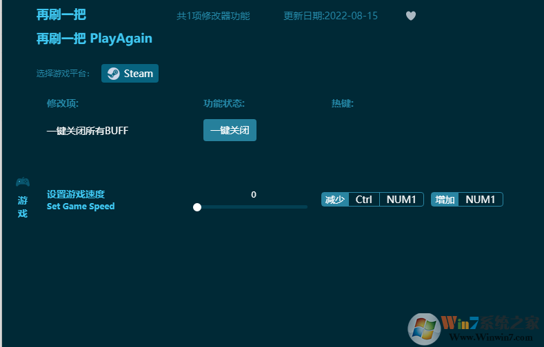Viewport: 544px width, 347px height.
Task: Click the 再刷一把 title text
Action: point(61,14)
